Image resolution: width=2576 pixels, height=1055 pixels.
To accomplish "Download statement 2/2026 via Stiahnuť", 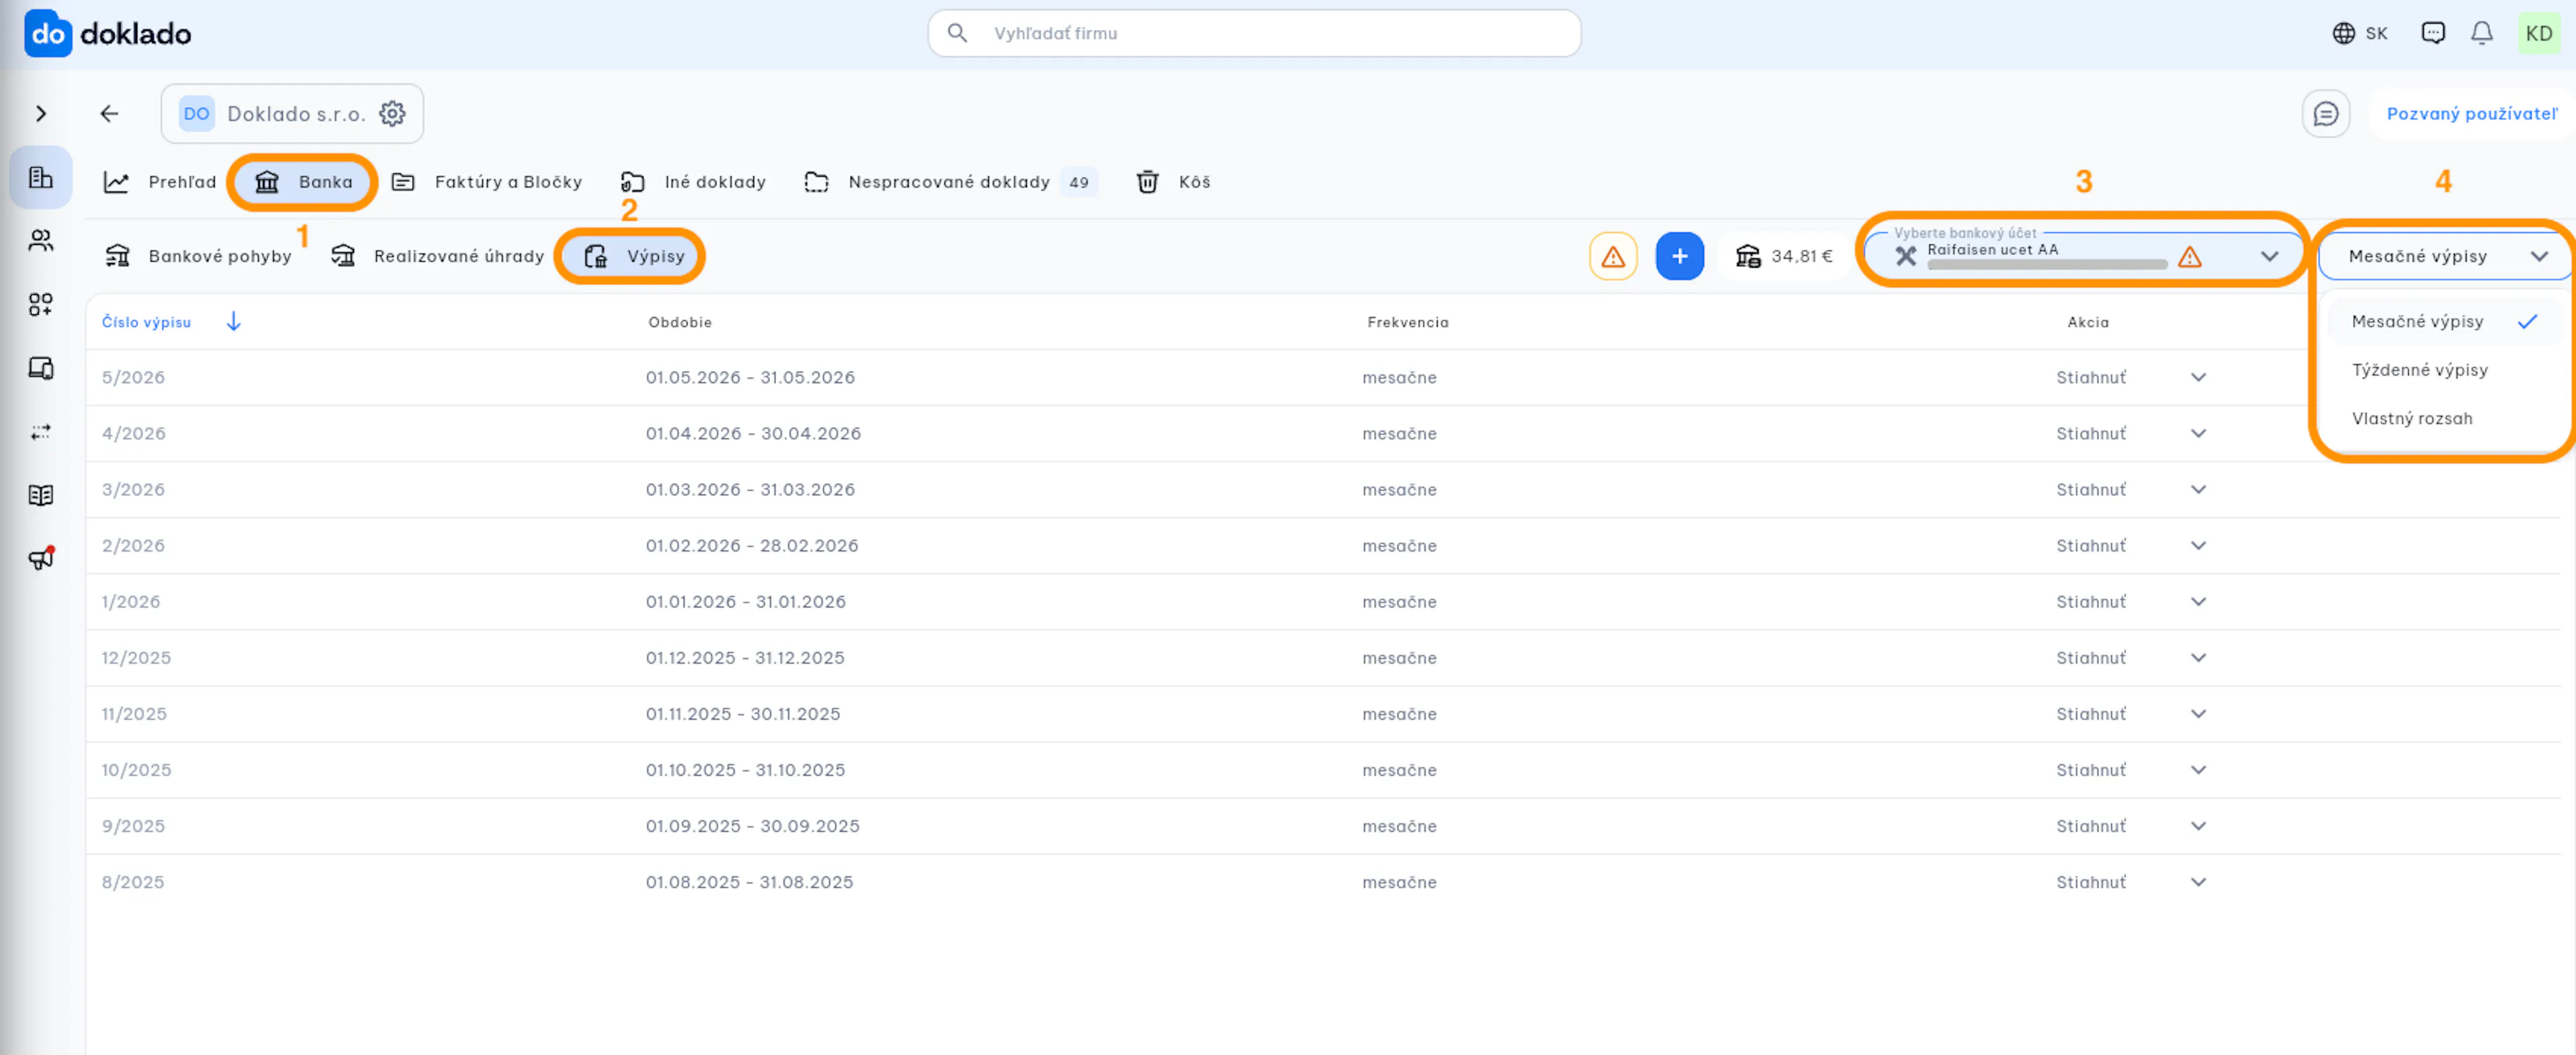I will tap(2091, 546).
